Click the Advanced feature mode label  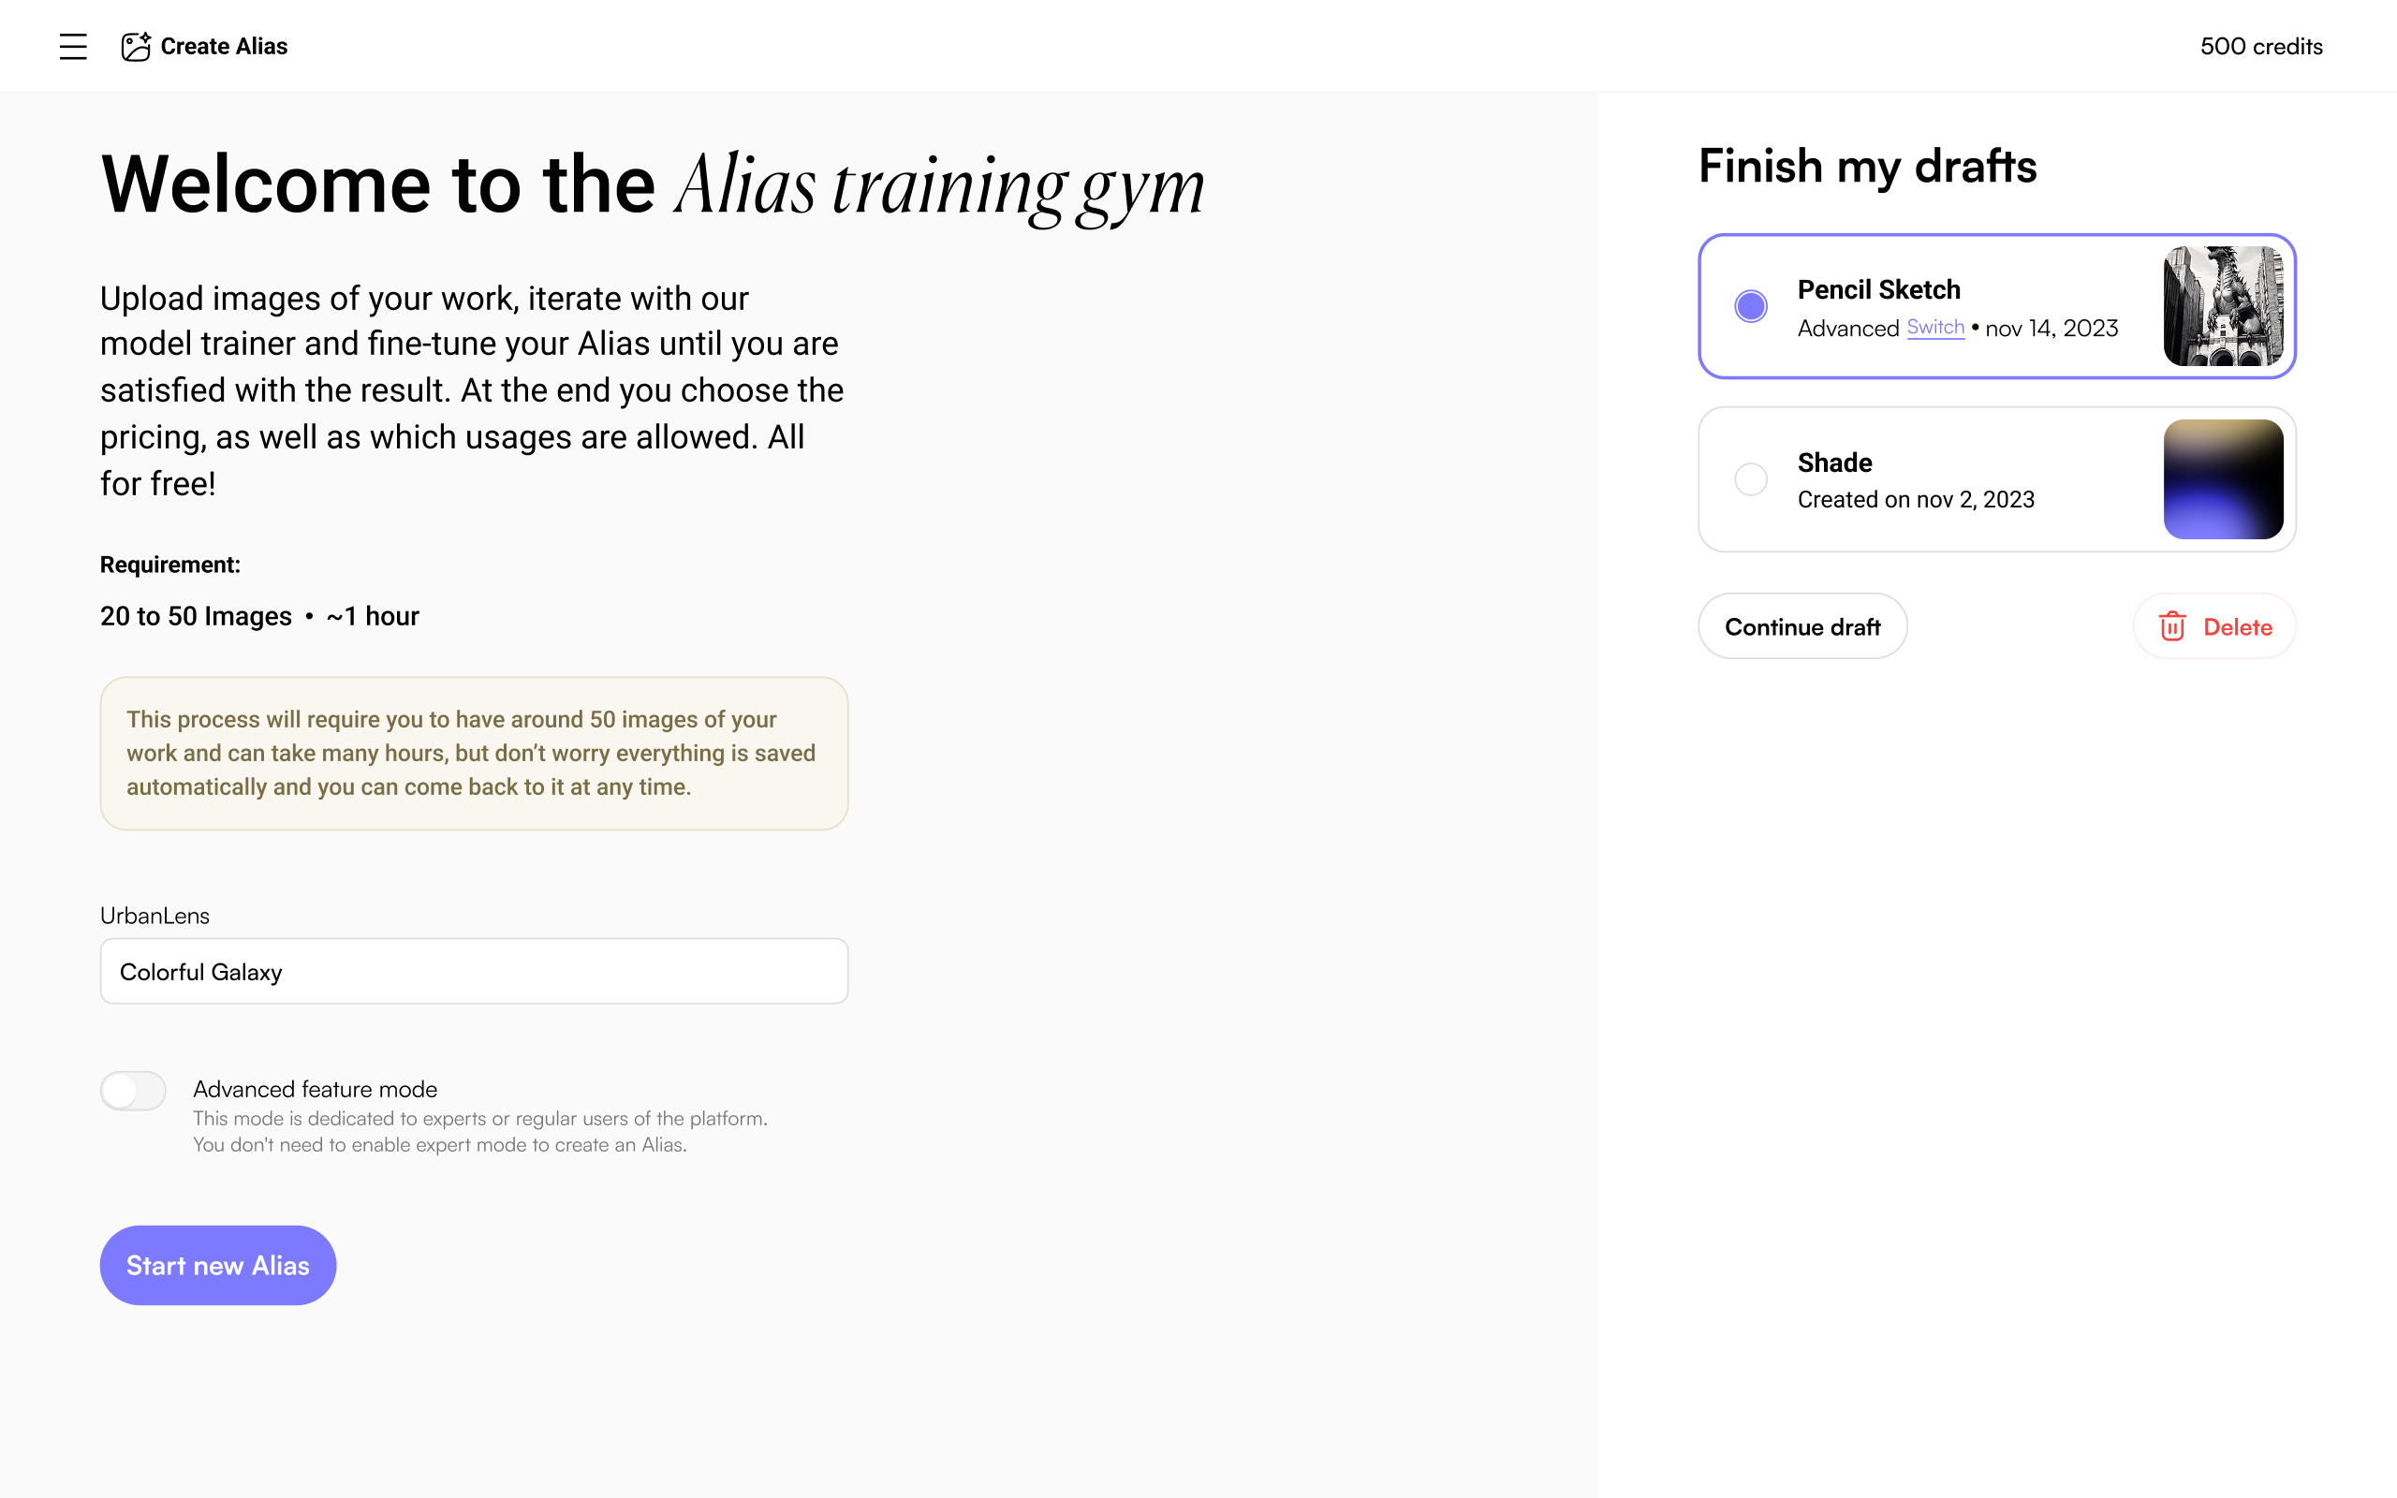[315, 1089]
